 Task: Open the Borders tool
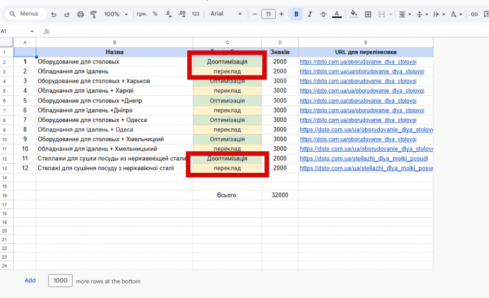(x=368, y=14)
